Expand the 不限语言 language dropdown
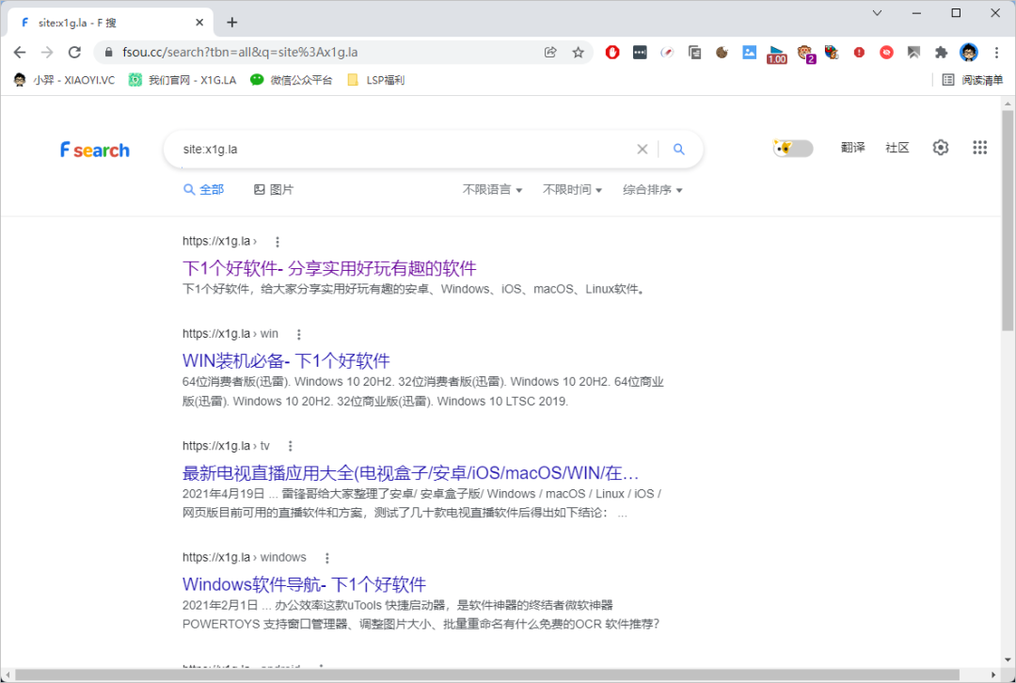 [492, 190]
